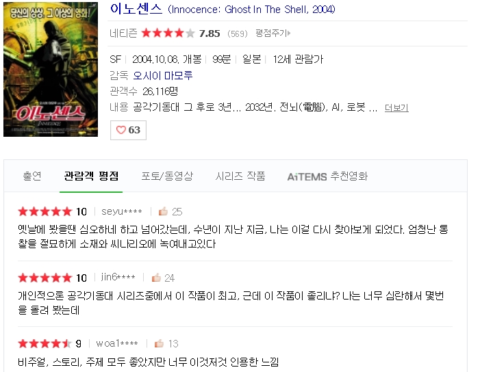Open director 오시이 마모루 link

162,75
